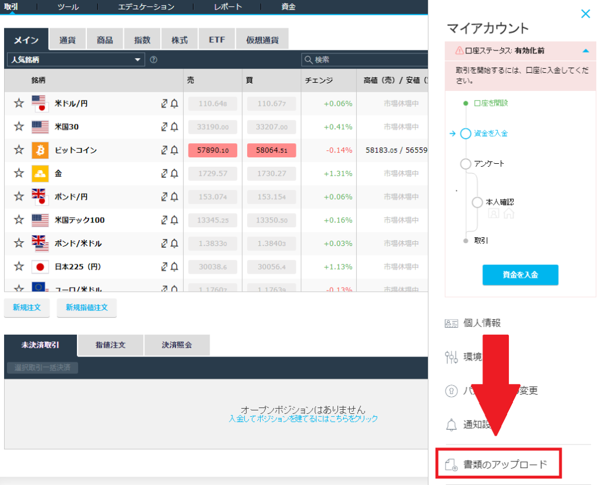Open the 人気銘柄 dropdown list

[x=76, y=60]
